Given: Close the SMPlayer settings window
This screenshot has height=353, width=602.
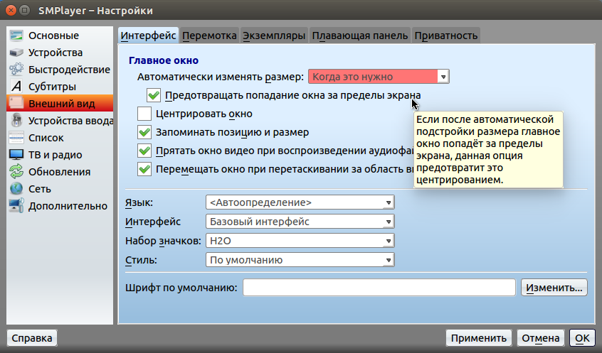Looking at the screenshot, I should click(11, 10).
